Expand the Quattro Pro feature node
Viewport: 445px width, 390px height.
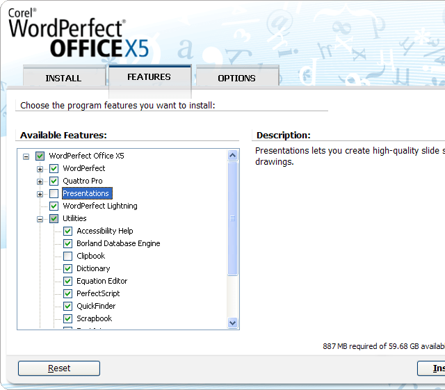coord(40,181)
